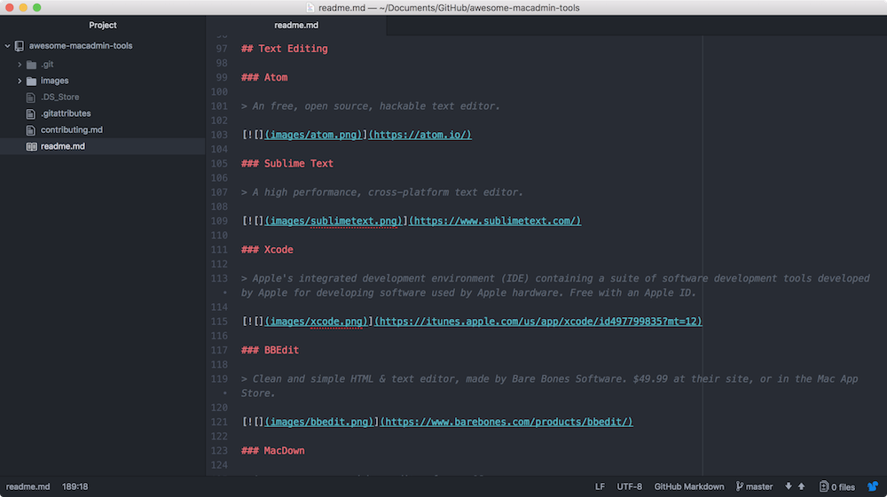Viewport: 887px width, 497px height.
Task: Select the Project panel tab
Action: coord(103,25)
